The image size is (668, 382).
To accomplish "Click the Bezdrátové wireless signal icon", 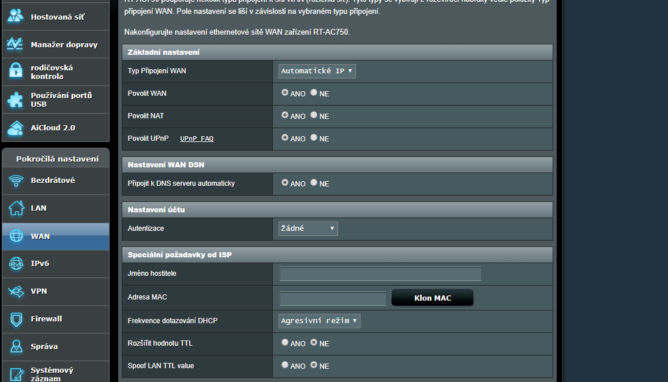I will coord(16,181).
